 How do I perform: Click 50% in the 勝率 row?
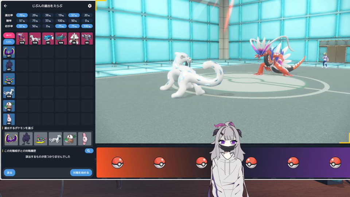coord(74,20)
